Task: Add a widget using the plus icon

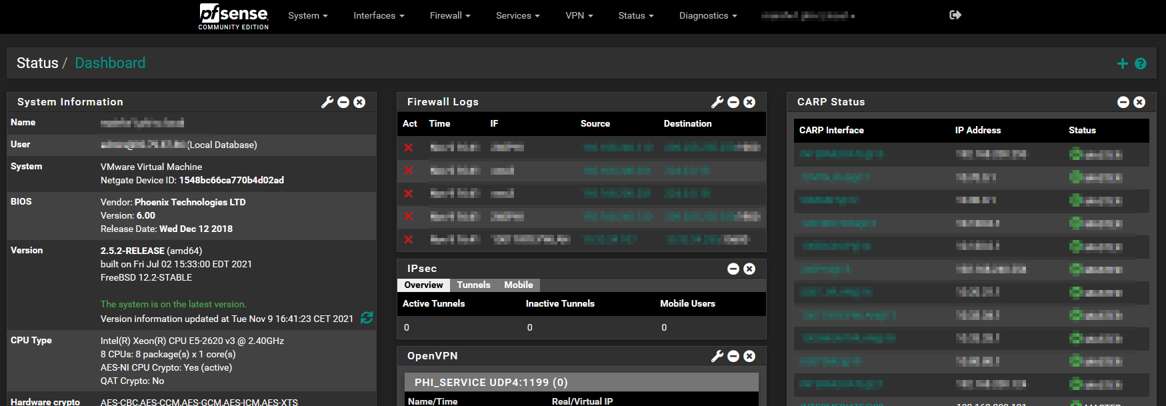Action: [1122, 63]
